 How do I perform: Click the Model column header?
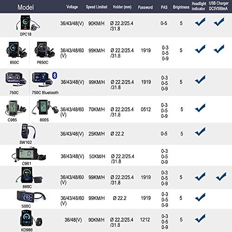[x=26, y=7]
